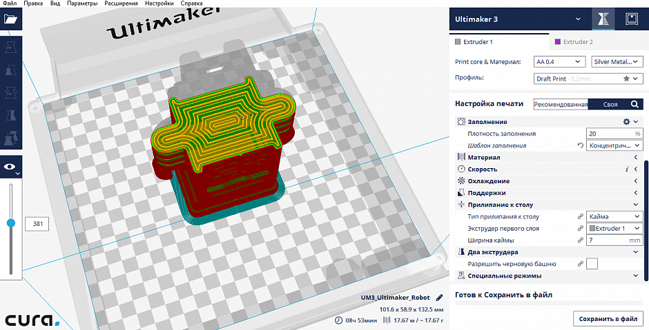This screenshot has width=649, height=330.
Task: Click the Два экструдера section icon
Action: (x=461, y=252)
